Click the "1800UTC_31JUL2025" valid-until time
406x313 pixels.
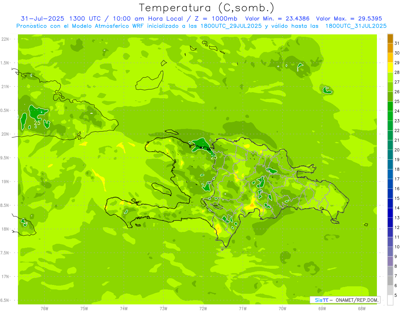(356, 26)
